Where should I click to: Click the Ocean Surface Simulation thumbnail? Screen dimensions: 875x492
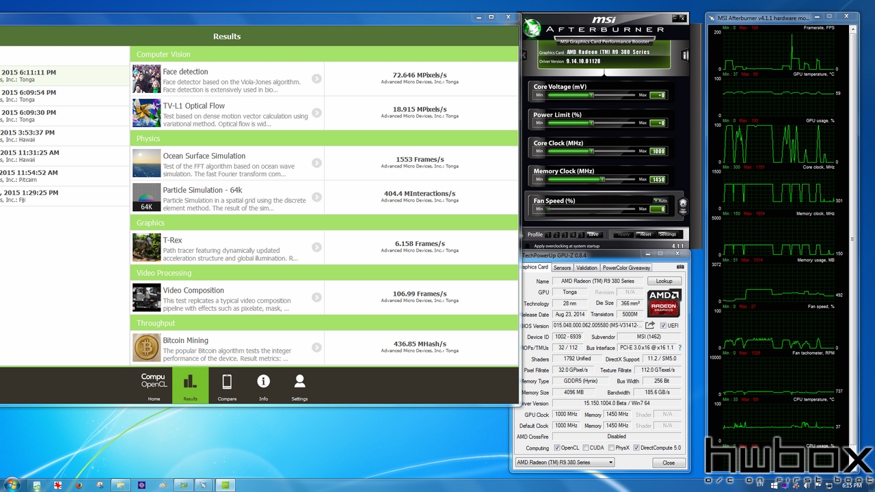pyautogui.click(x=146, y=163)
